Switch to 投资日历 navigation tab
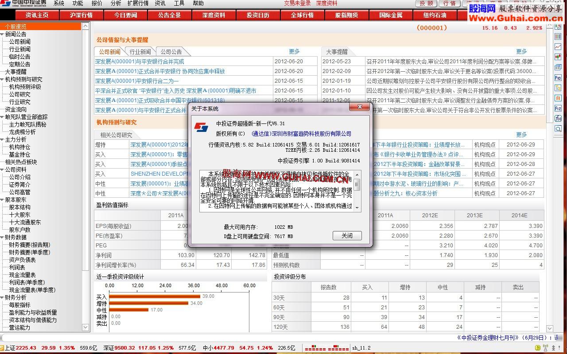 (258, 15)
